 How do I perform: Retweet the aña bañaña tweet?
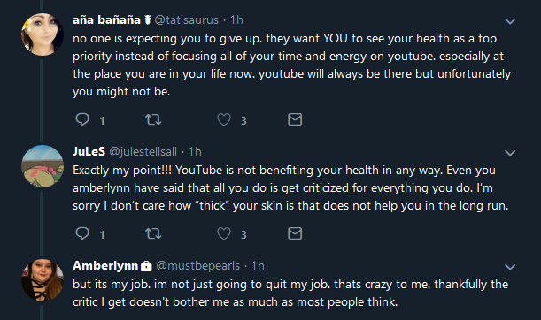pyautogui.click(x=153, y=119)
